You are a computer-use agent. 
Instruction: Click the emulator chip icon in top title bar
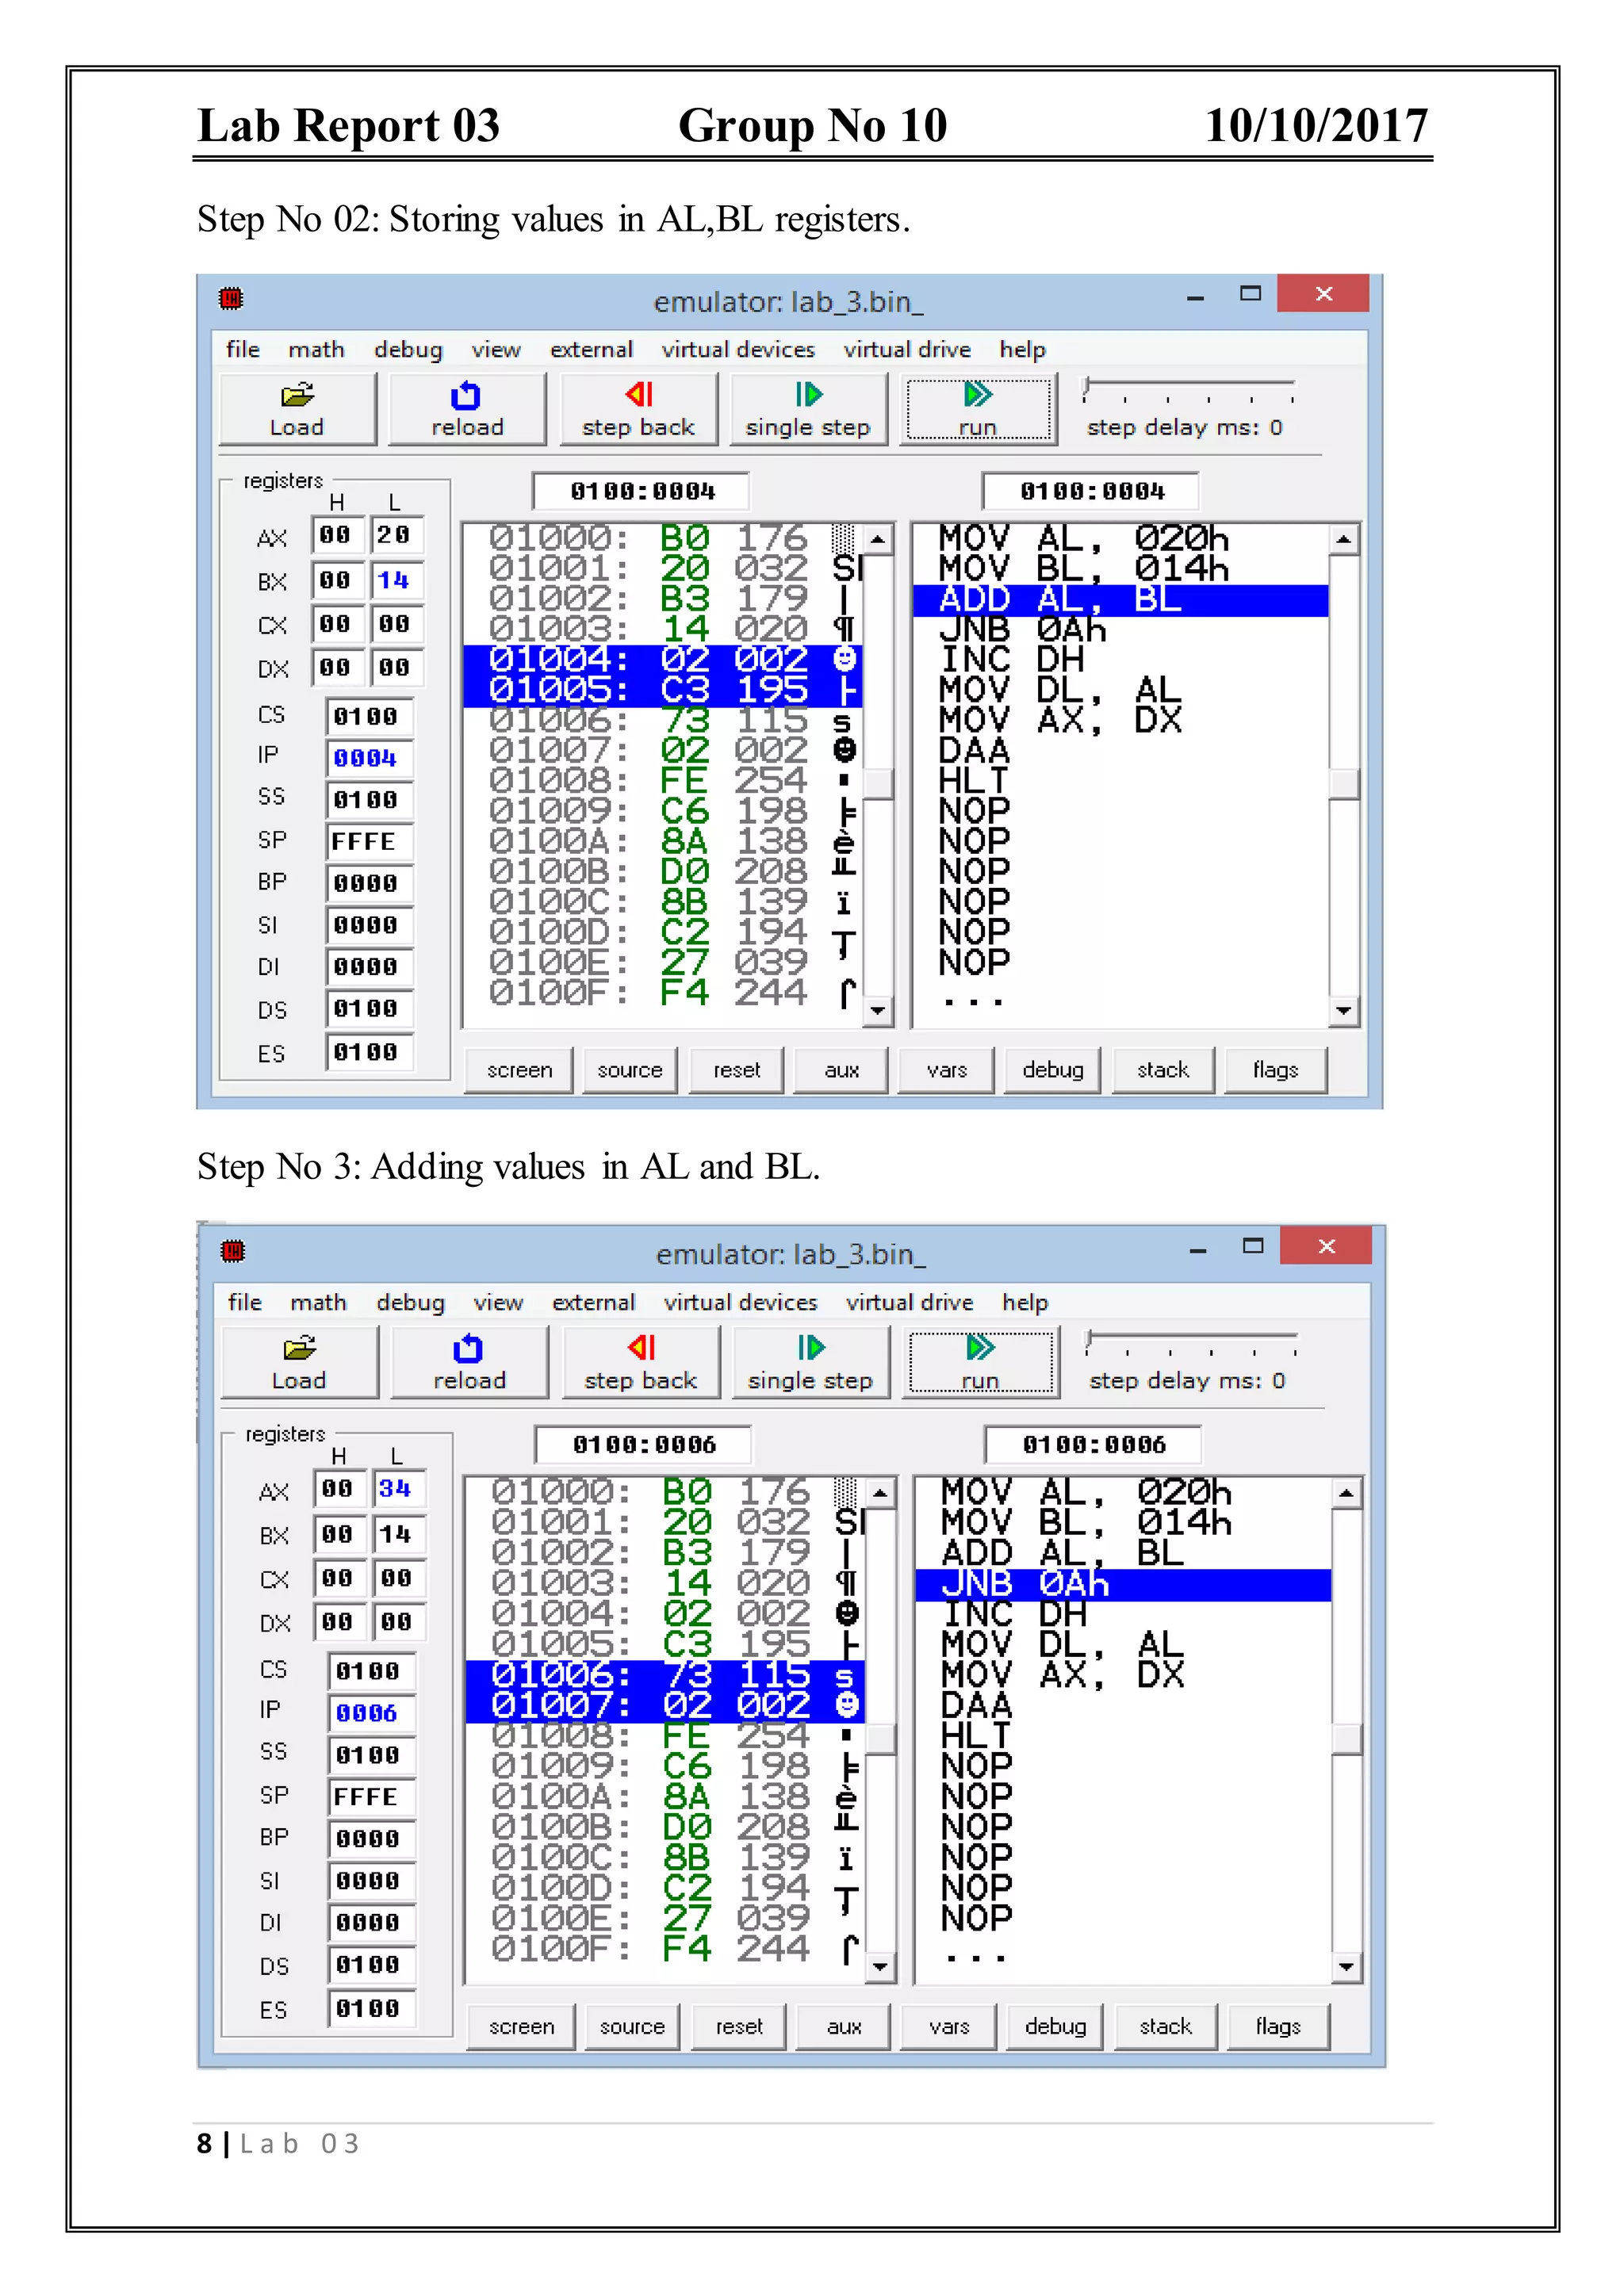pos(231,298)
